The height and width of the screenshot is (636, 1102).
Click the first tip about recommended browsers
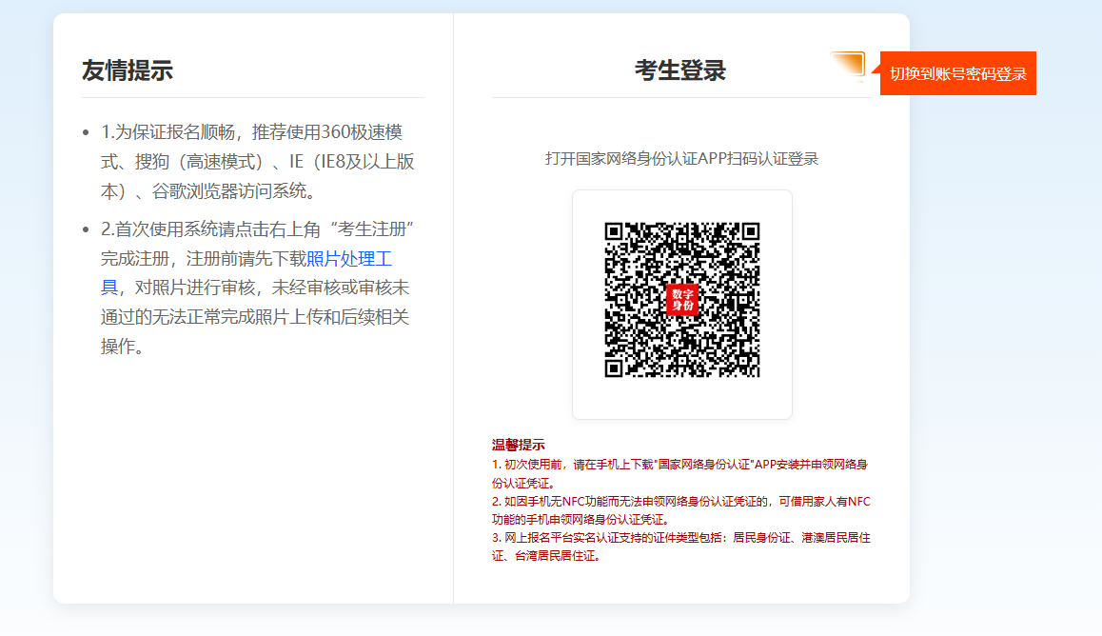click(x=257, y=161)
